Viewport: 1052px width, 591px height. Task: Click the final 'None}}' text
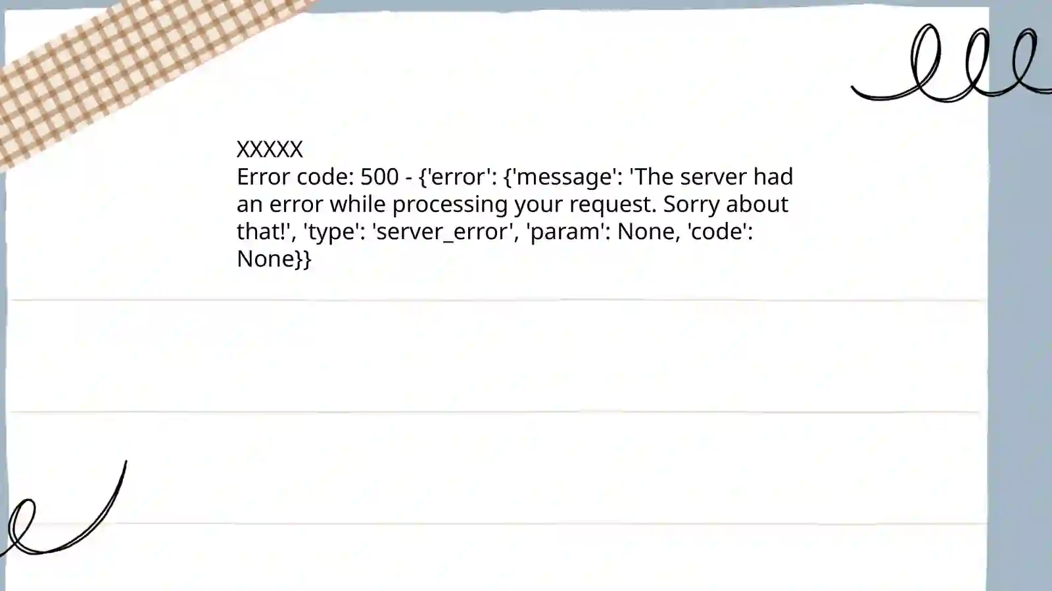(x=274, y=259)
